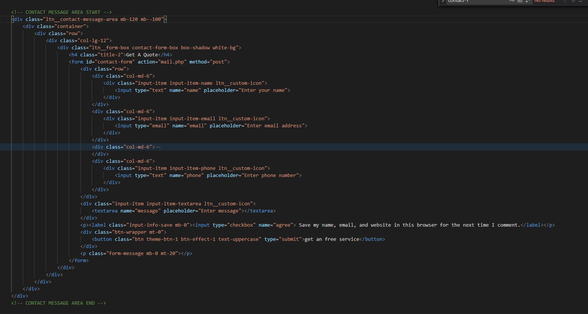Click the "post" method value

click(x=218, y=62)
